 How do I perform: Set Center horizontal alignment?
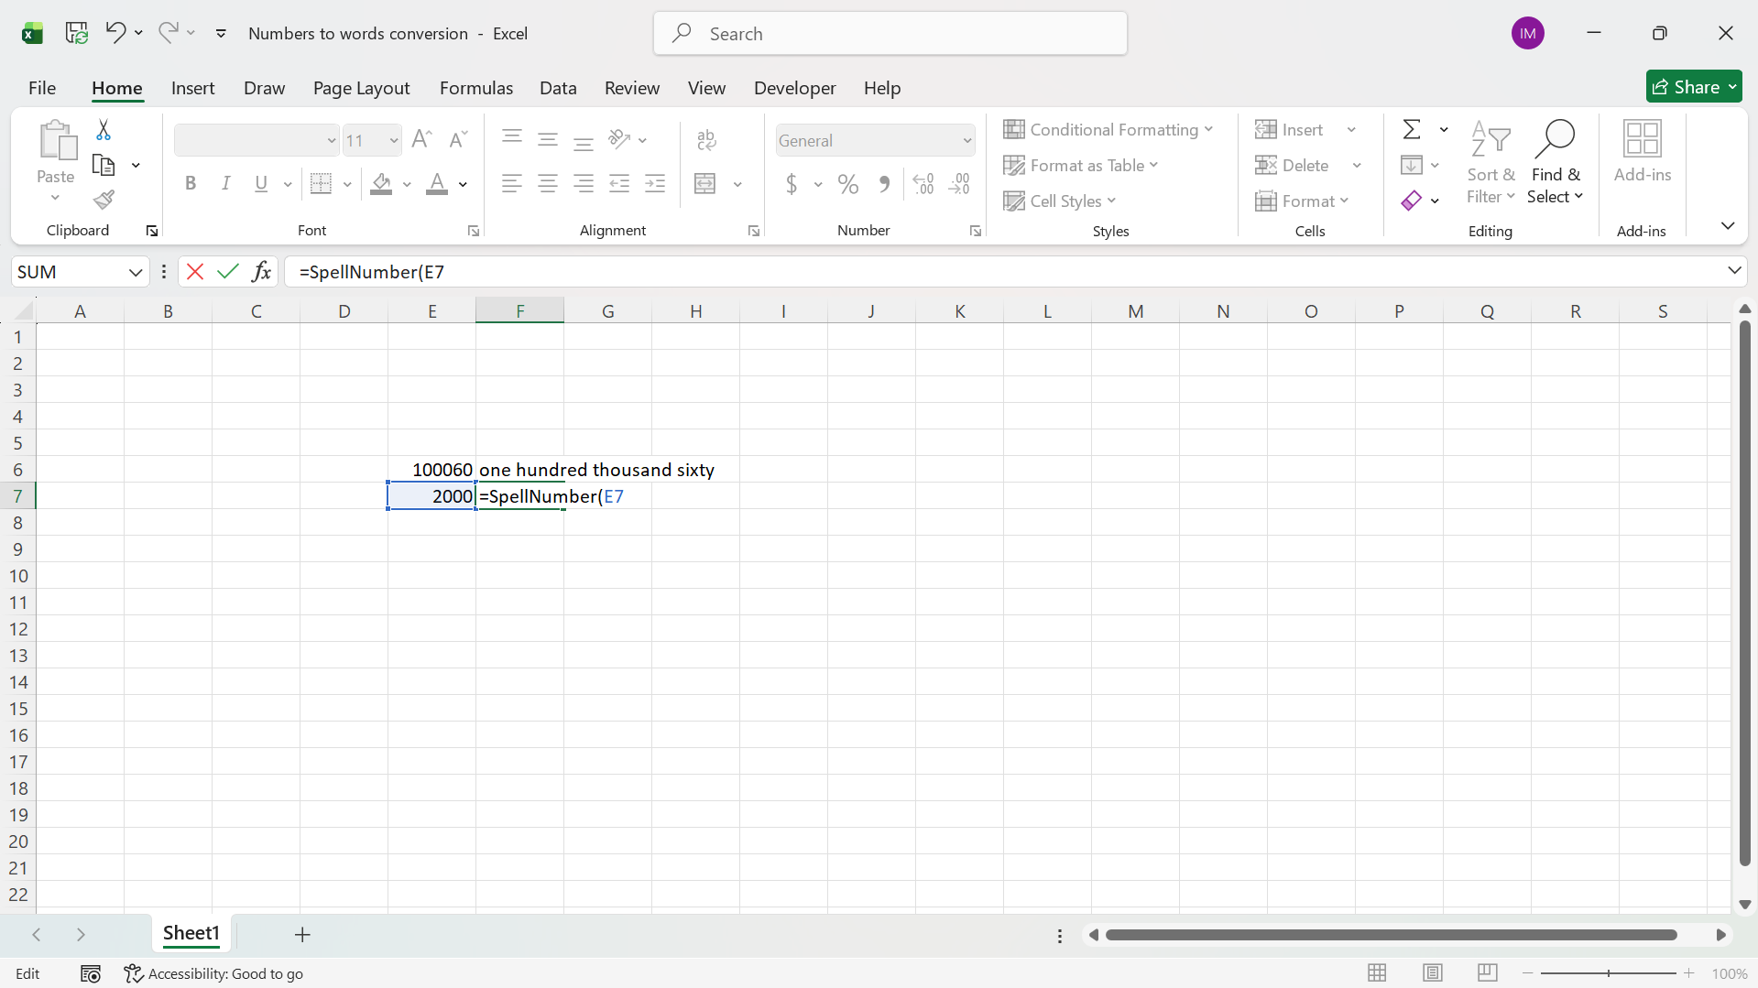pos(548,184)
